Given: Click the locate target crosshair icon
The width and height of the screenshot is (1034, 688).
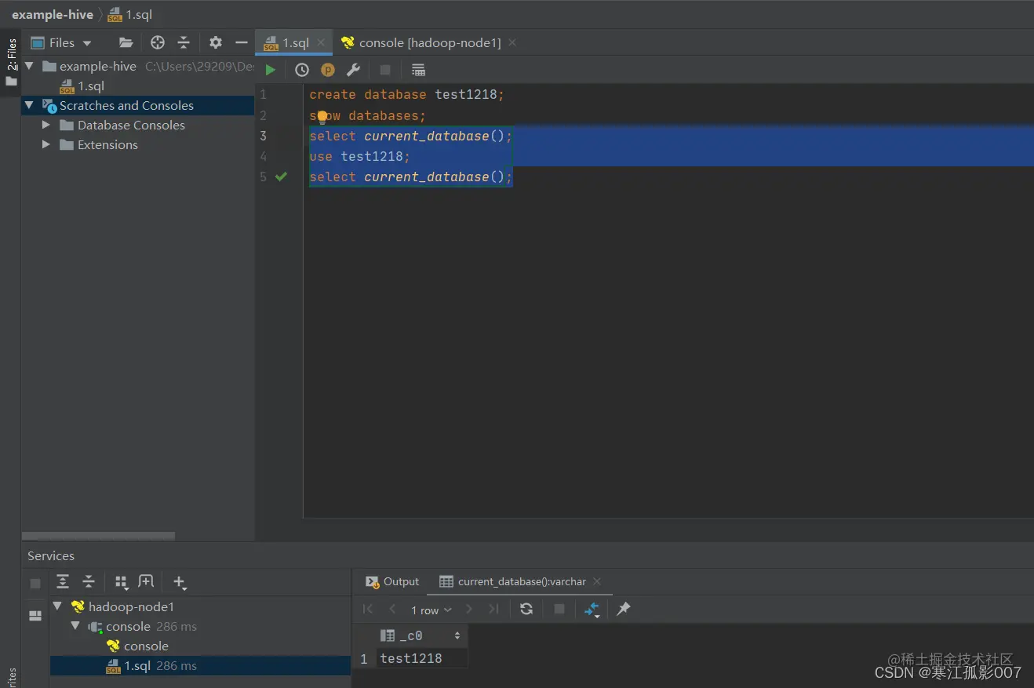Looking at the screenshot, I should click(158, 42).
